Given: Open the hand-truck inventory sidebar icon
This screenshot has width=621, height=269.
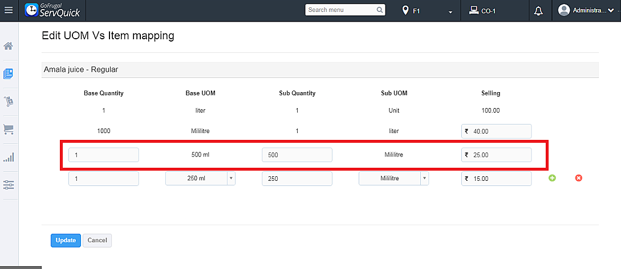Looking at the screenshot, I should coord(9,101).
